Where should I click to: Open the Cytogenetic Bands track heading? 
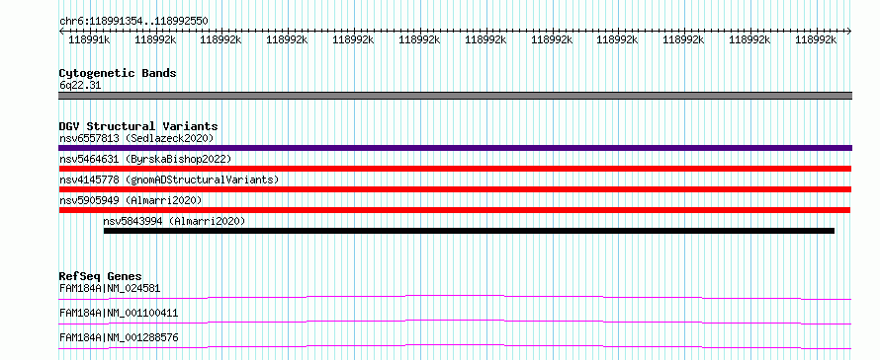[118, 73]
